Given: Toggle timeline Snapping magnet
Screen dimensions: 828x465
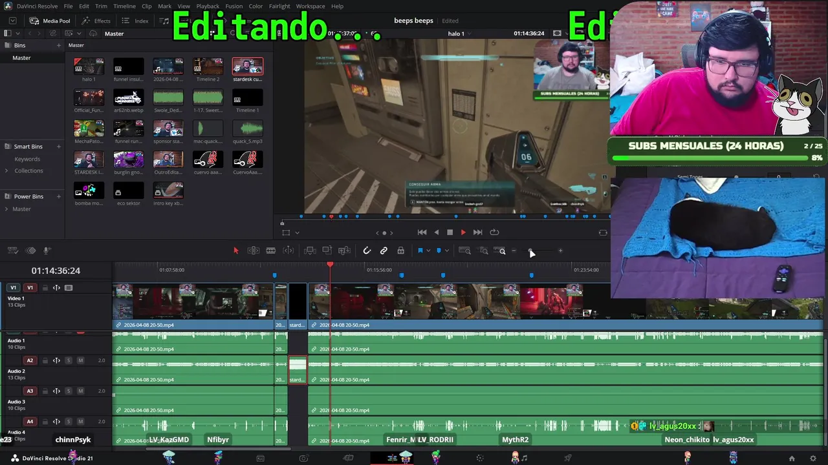Looking at the screenshot, I should point(367,251).
